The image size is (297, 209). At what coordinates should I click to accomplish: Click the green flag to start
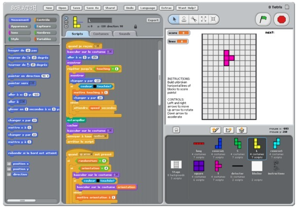(263, 19)
